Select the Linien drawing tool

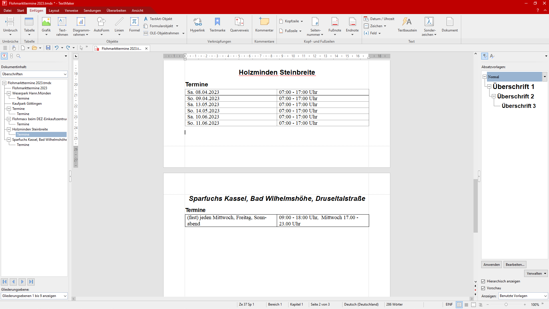[x=119, y=26]
